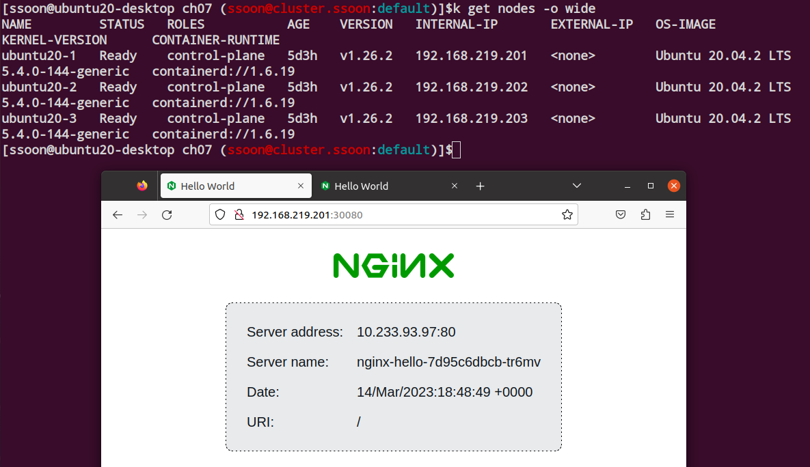
Task: Open the tracking protection shield icon
Action: [x=220, y=214]
